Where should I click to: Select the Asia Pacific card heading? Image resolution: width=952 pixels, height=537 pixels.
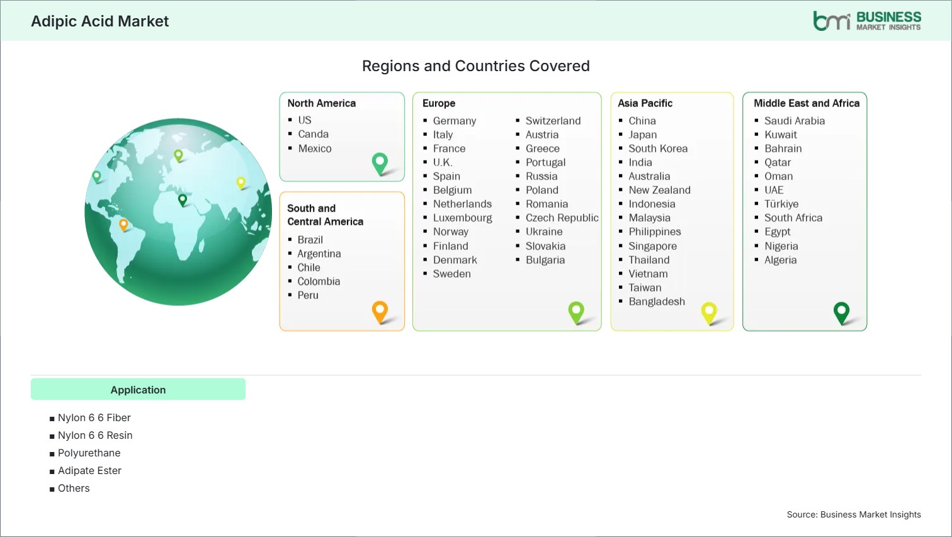tap(645, 103)
